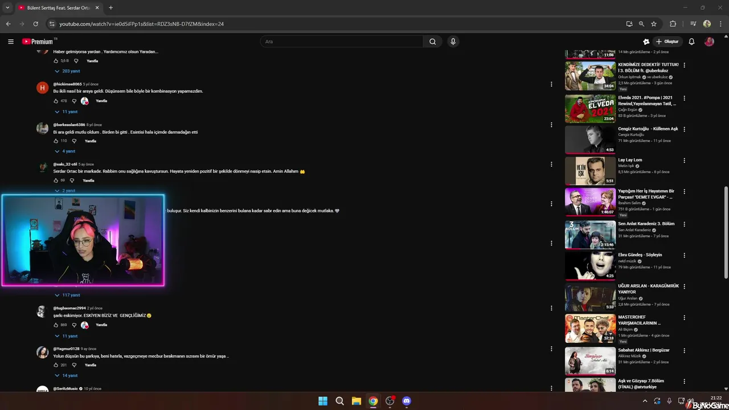This screenshot has width=729, height=410.
Task: Click the sparkle icon beside Oluştur
Action: coord(646,42)
